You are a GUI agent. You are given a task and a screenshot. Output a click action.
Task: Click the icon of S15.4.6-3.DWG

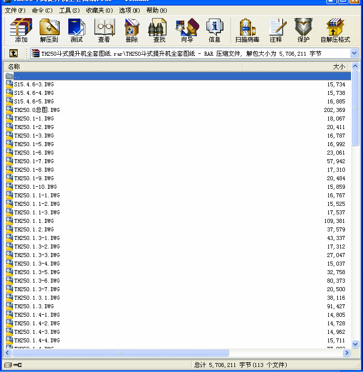10,84
